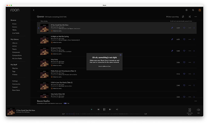
Task: Toggle the Roon Radio switch
Action: [x=65, y=103]
